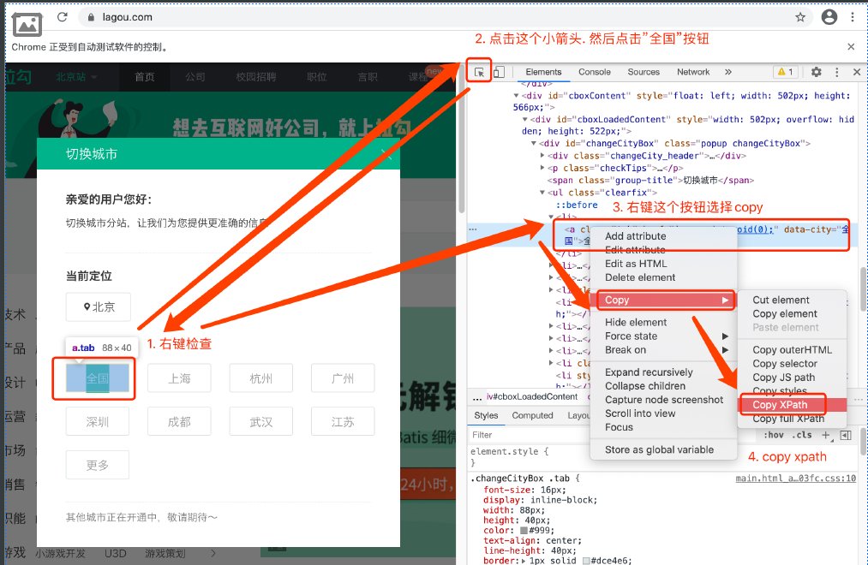Screen dimensions: 868x565
Task: Switch to the Elements tab
Action: [543, 72]
